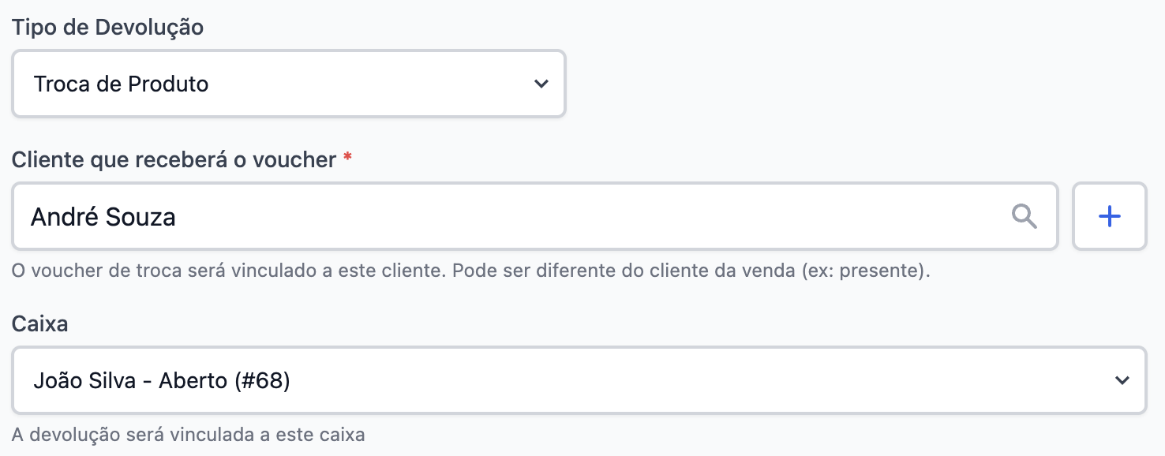Click the 'Cliente que receberá o voucher' label
This screenshot has height=456, width=1165.
(174, 159)
